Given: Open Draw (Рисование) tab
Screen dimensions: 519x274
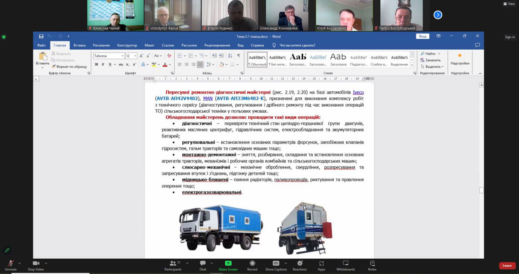Looking at the screenshot, I should [101, 45].
